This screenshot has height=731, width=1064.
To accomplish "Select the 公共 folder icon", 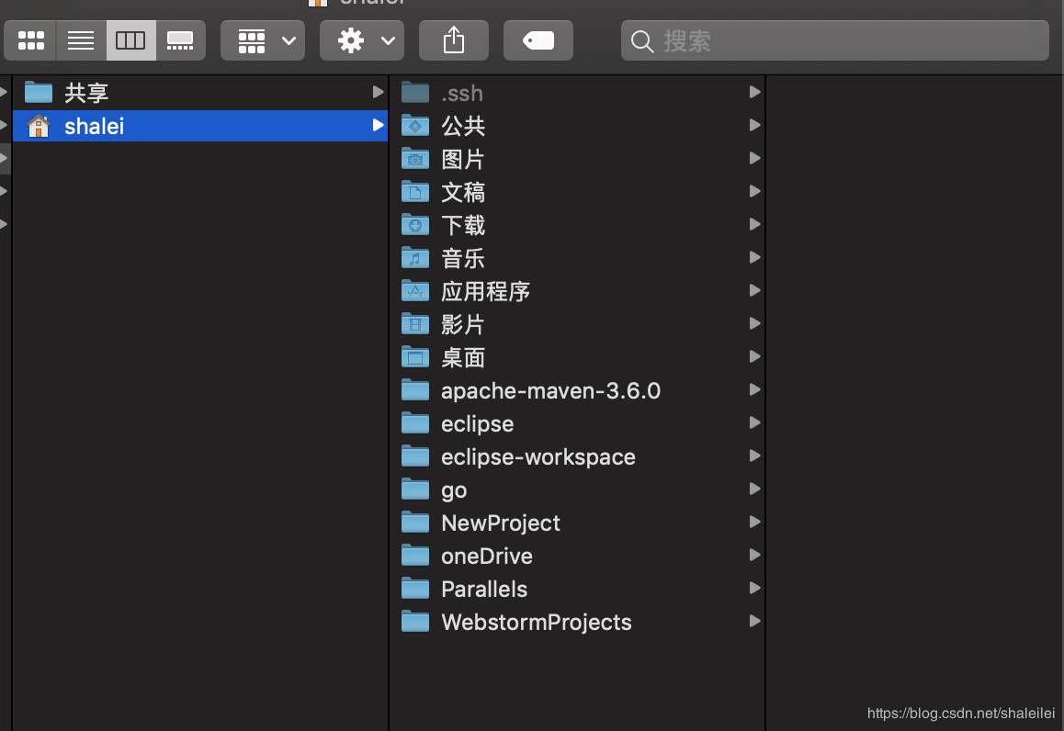I will [415, 126].
